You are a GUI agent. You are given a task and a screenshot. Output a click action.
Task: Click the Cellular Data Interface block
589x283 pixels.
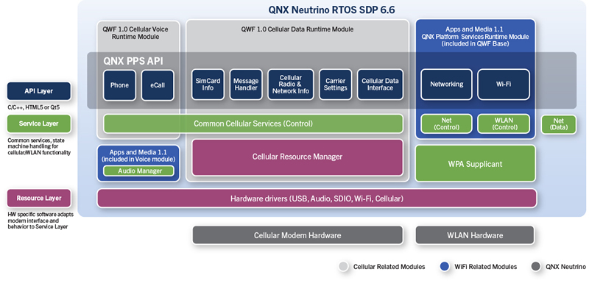point(380,85)
